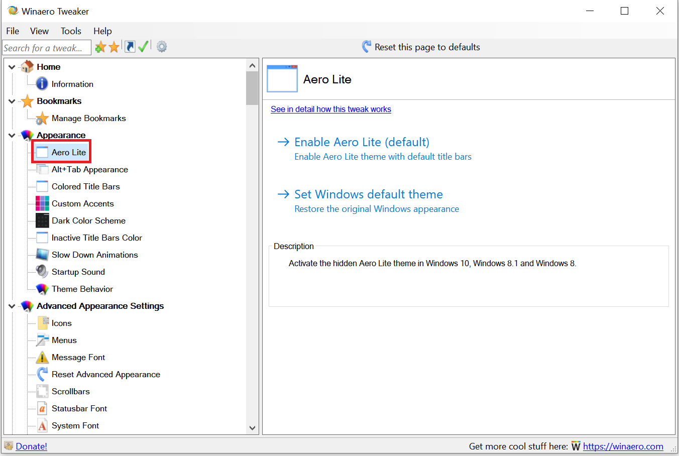Screen dimensions: 679x456
Task: Click the Inactive Title Bars Color icon
Action: (42, 238)
